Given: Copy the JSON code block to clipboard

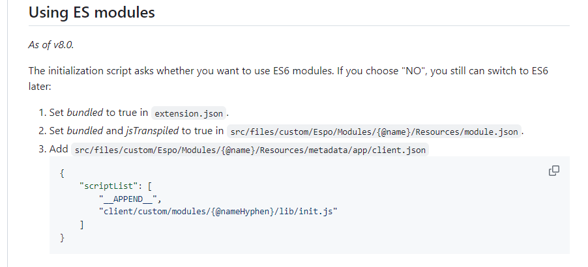Looking at the screenshot, I should 554,171.
